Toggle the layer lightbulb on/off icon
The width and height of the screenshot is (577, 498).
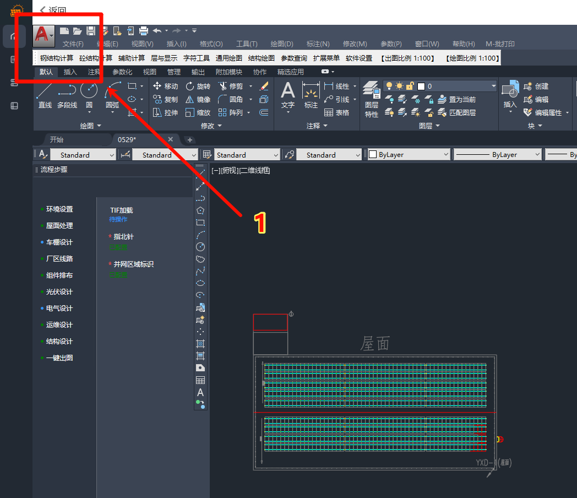pyautogui.click(x=389, y=86)
